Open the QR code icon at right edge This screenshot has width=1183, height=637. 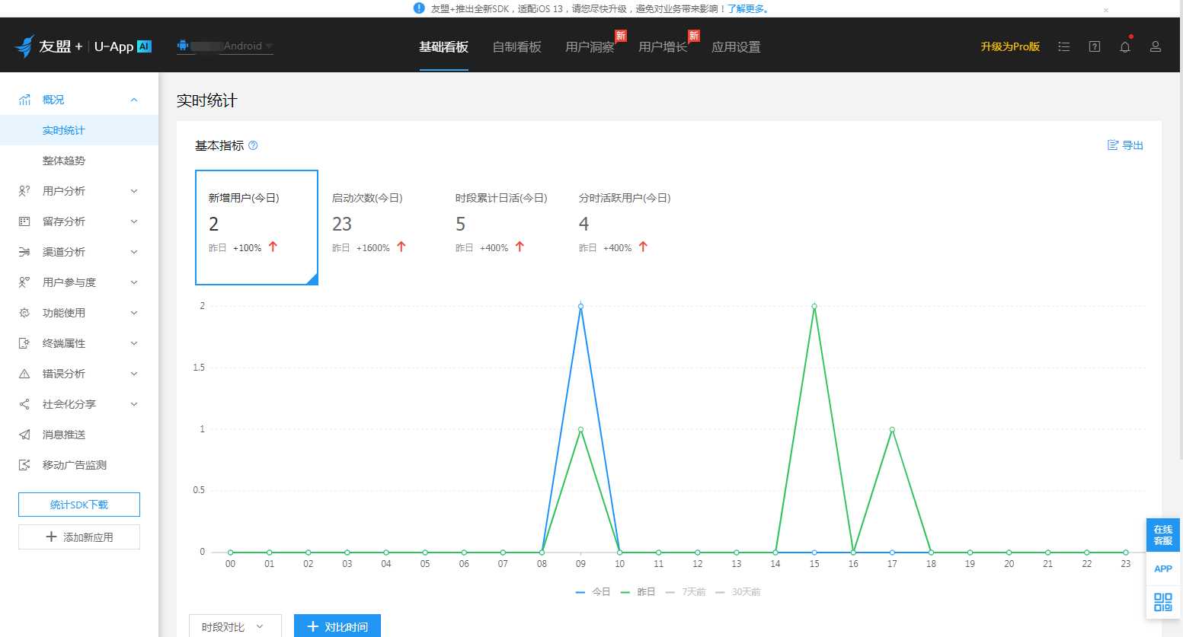(1163, 602)
